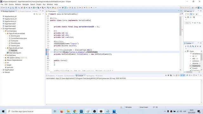The height and width of the screenshot is (114, 203).
Task: Expand the JRE System Library node
Action: tap(3, 58)
